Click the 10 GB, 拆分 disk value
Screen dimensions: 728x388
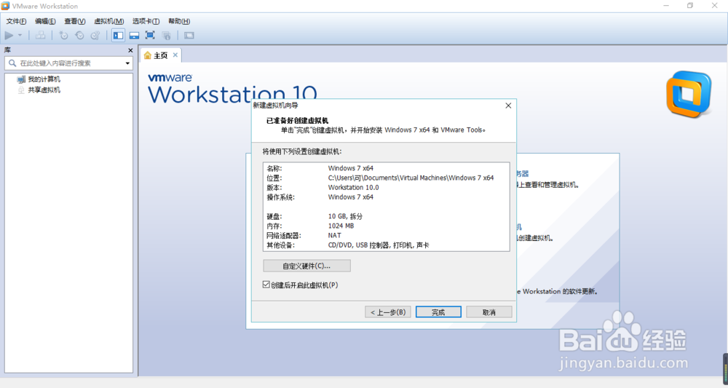345,216
